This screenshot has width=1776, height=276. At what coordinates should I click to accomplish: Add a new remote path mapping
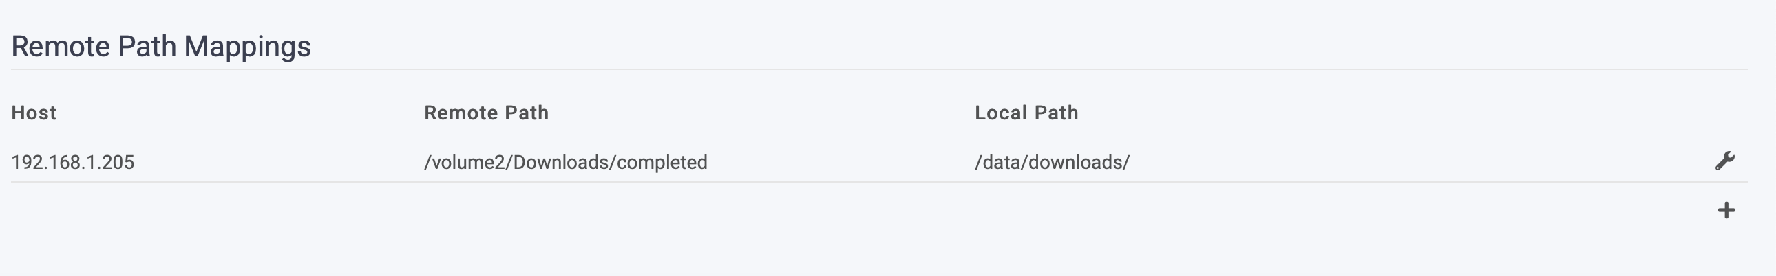pos(1726,210)
